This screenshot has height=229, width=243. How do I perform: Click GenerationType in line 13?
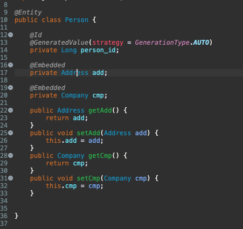coord(162,43)
